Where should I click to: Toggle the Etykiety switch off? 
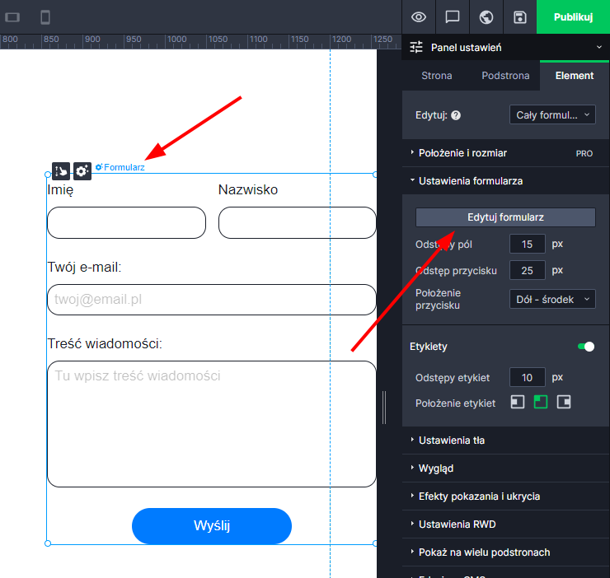click(x=586, y=347)
